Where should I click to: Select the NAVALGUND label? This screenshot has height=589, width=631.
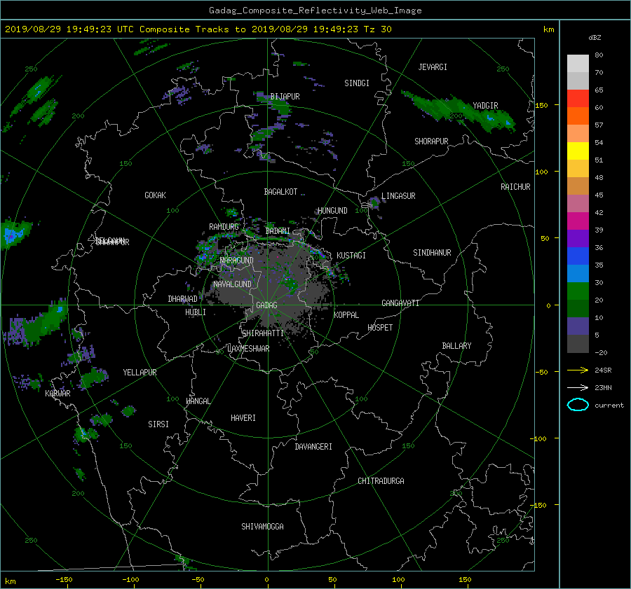coord(232,284)
